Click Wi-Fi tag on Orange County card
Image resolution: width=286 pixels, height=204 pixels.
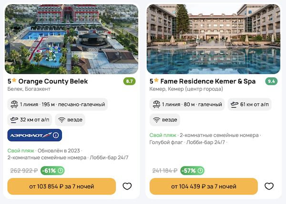[x=70, y=120]
